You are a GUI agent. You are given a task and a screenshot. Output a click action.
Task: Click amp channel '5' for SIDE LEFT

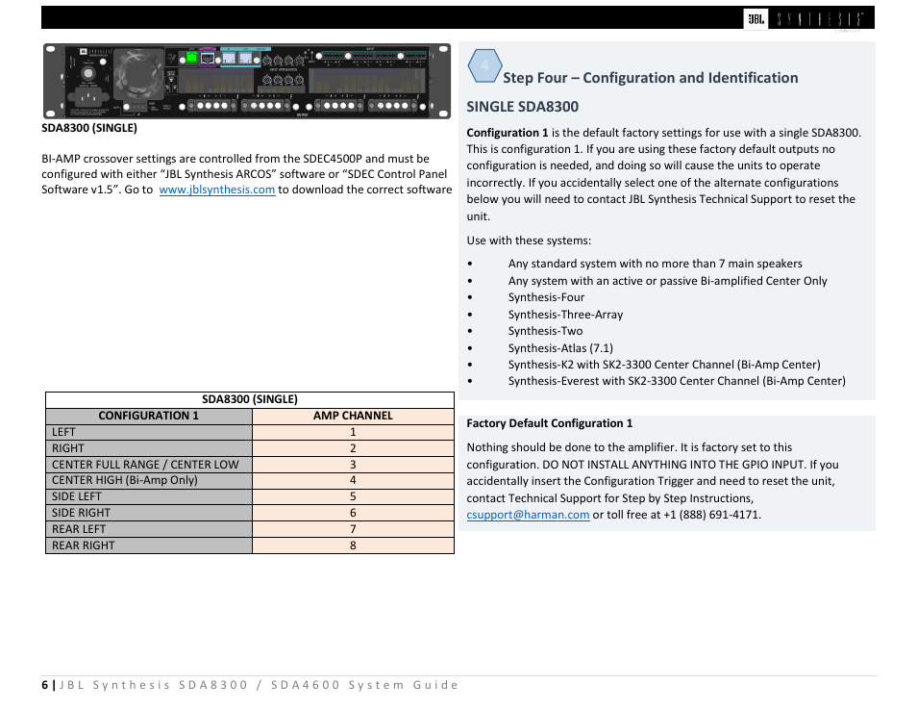pyautogui.click(x=353, y=496)
